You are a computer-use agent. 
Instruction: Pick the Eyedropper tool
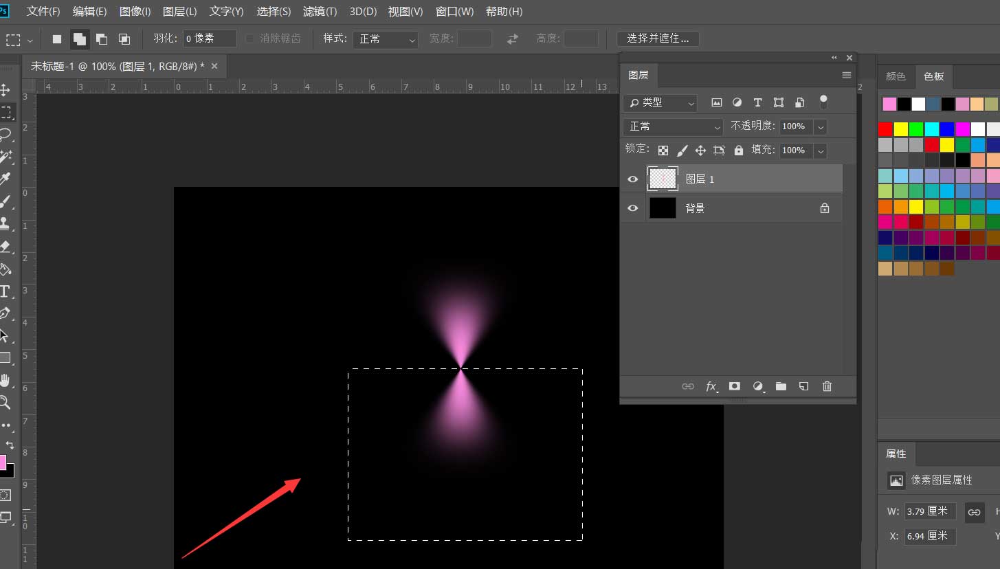[5, 179]
